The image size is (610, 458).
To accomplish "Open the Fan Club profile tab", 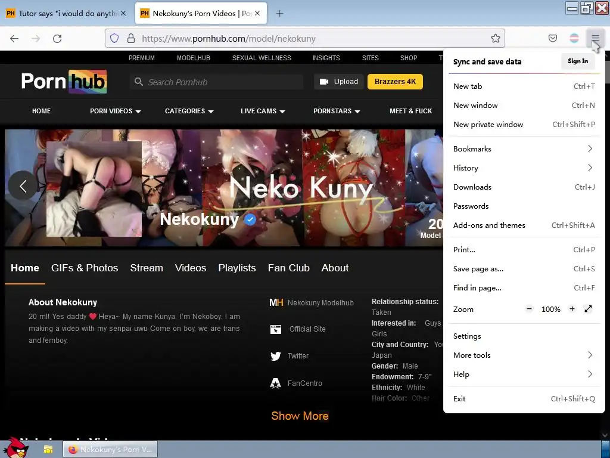I will [x=289, y=268].
